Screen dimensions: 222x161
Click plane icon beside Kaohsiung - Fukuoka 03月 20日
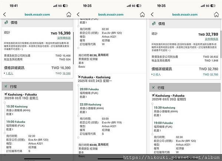click(x=153, y=95)
